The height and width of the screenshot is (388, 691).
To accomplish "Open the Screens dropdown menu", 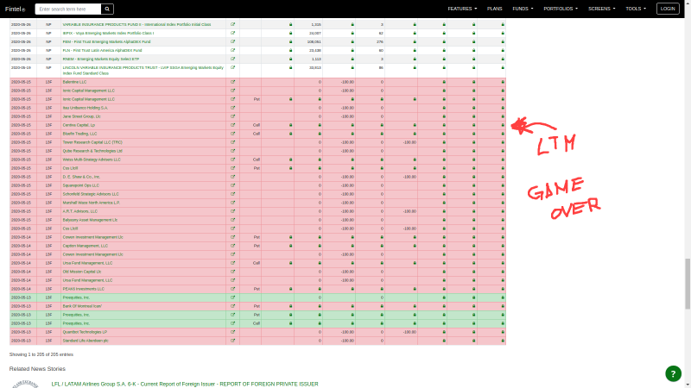I will click(x=601, y=9).
